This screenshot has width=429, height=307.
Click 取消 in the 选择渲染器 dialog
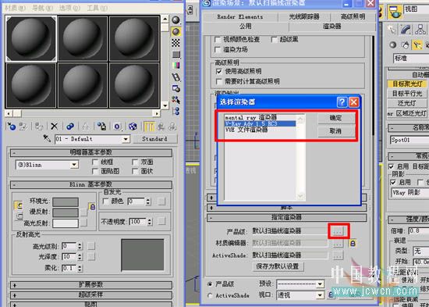335,131
